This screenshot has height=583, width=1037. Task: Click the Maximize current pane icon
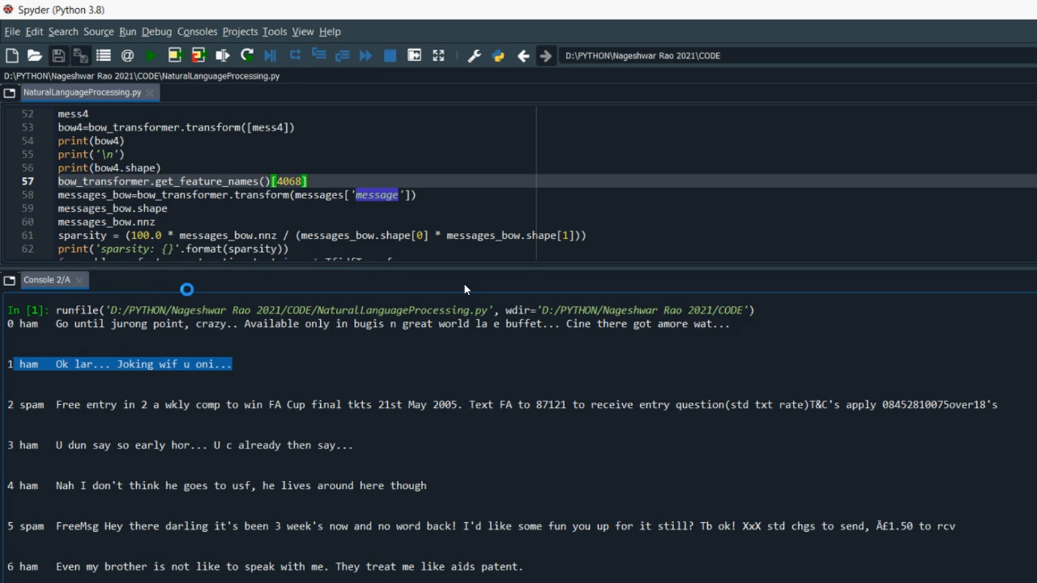pyautogui.click(x=438, y=56)
